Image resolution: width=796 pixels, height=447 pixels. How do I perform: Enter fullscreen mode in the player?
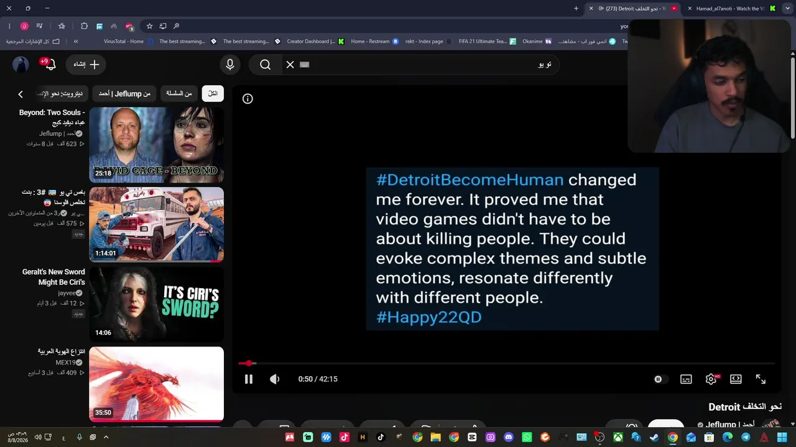[761, 379]
